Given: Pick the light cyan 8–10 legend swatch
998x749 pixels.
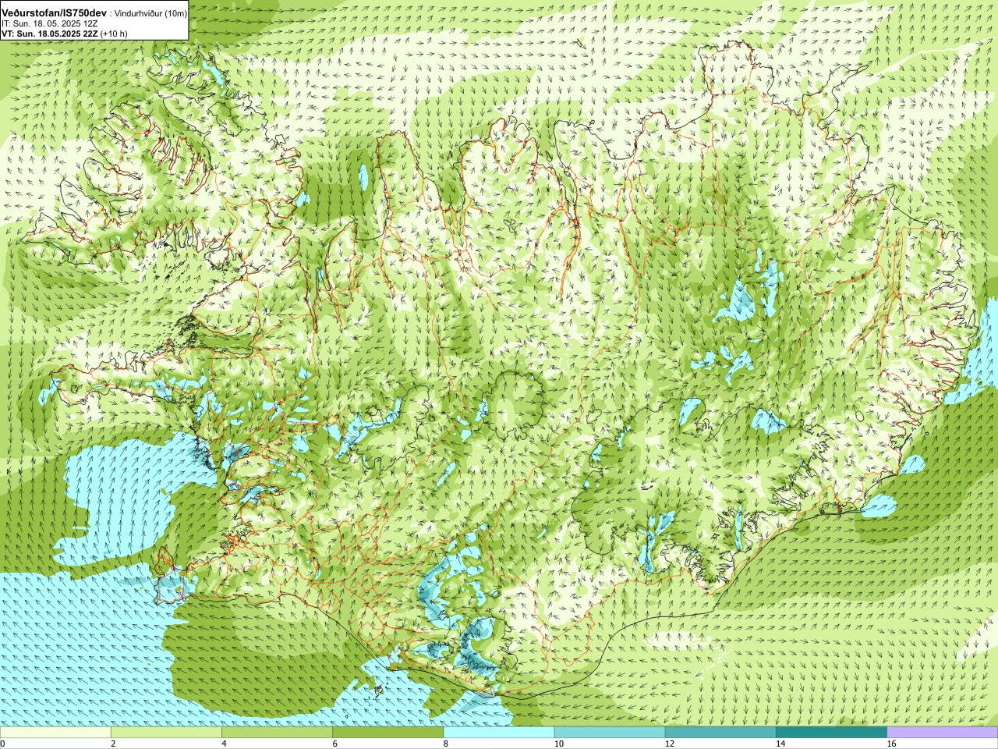Looking at the screenshot, I should tap(499, 733).
